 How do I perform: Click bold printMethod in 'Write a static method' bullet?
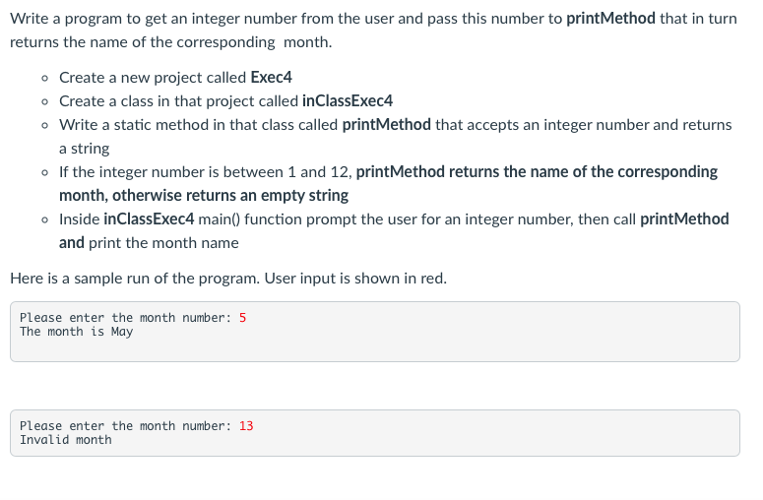click(386, 125)
